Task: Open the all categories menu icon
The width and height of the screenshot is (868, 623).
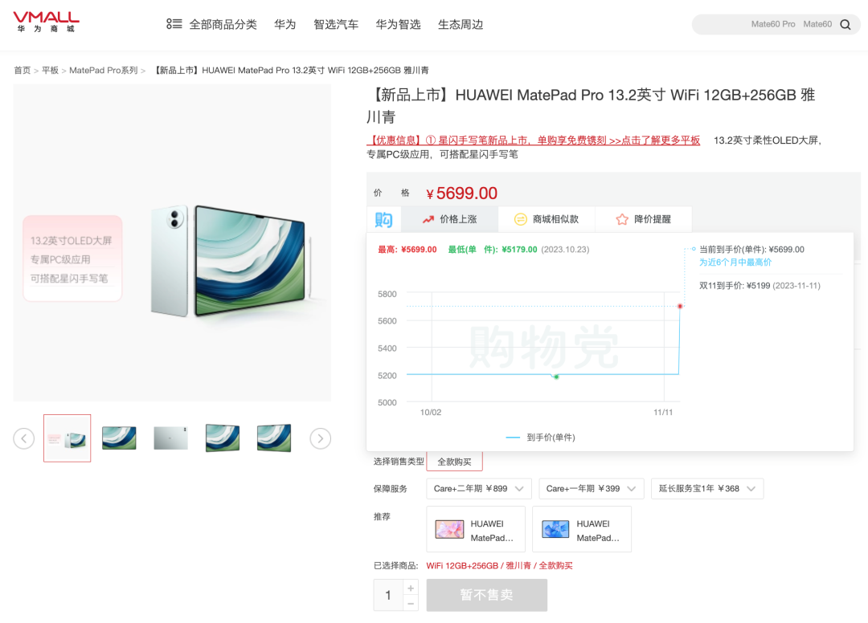Action: point(174,24)
